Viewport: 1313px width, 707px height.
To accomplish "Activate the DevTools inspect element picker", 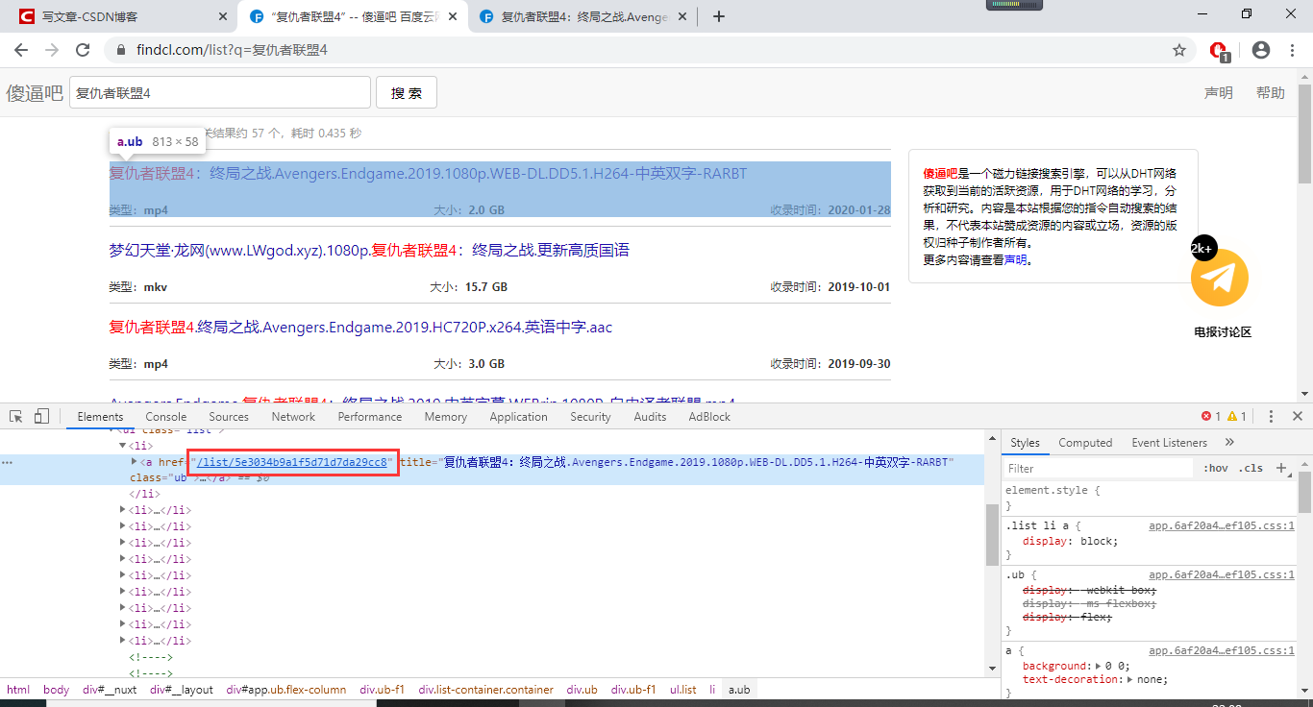I will point(16,416).
